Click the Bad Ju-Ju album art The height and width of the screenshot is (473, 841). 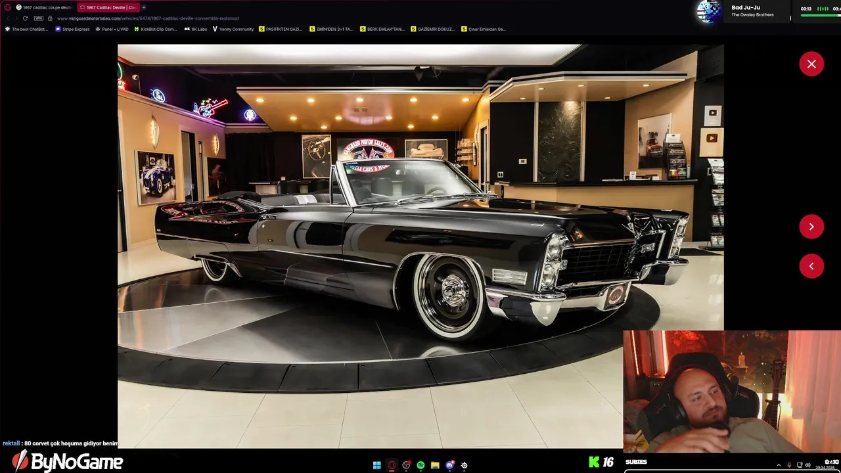click(708, 12)
